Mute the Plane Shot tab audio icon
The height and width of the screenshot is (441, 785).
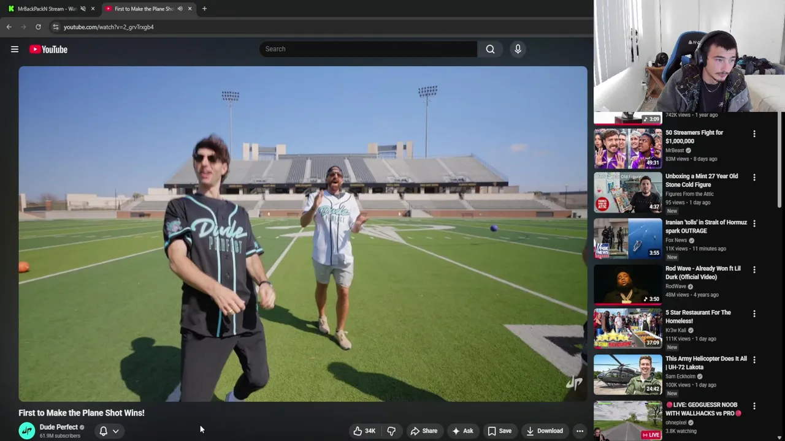tap(180, 9)
